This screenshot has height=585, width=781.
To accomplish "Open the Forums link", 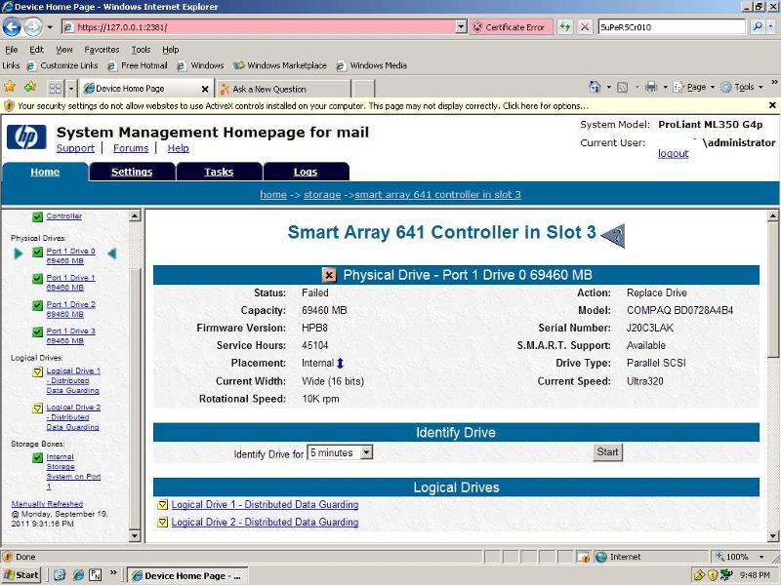I will pyautogui.click(x=131, y=148).
